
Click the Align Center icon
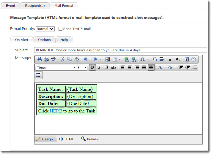click(x=130, y=67)
